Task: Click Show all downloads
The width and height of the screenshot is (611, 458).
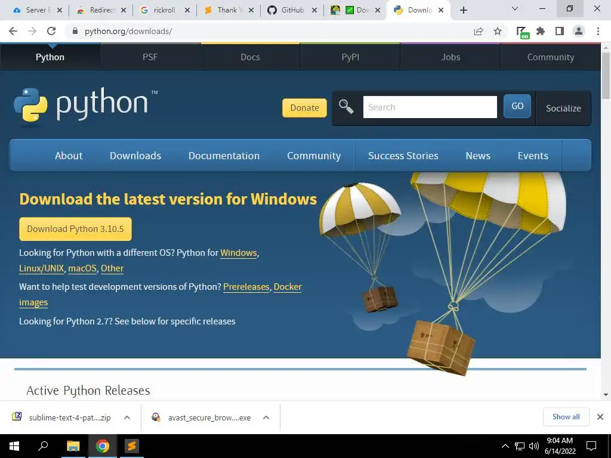Action: pyautogui.click(x=566, y=417)
